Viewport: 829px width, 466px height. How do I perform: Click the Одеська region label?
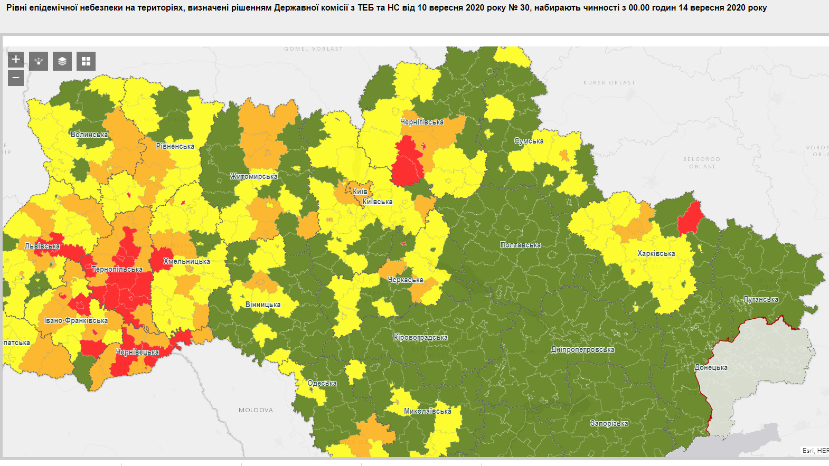click(322, 383)
